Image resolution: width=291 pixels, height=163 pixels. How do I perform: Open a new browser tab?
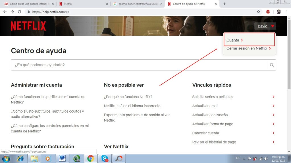[x=224, y=4]
